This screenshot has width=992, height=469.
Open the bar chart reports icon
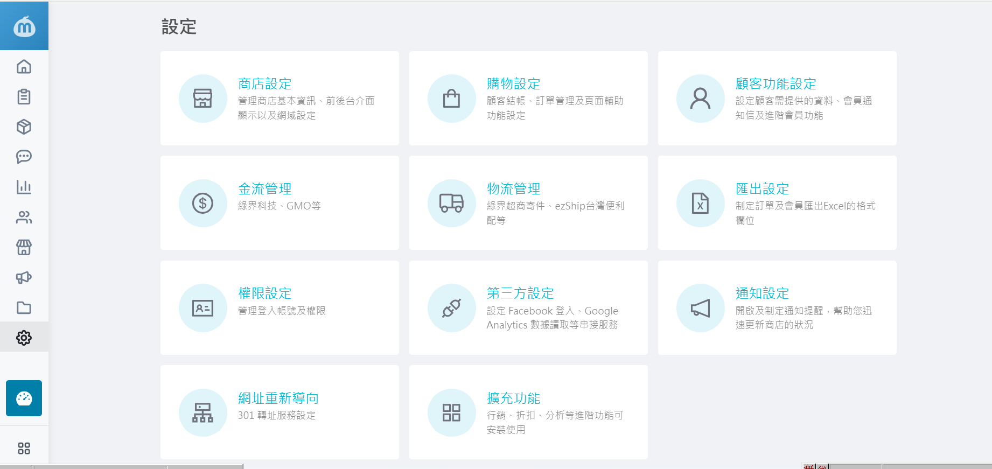pos(24,187)
